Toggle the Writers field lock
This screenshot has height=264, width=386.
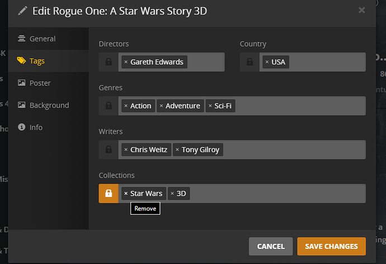tap(109, 150)
